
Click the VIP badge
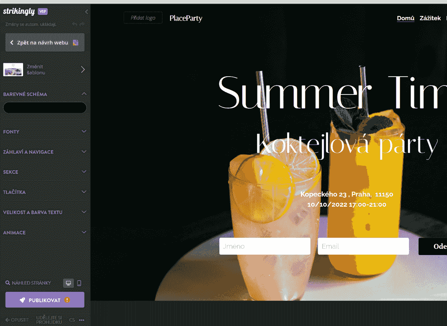pyautogui.click(x=43, y=12)
